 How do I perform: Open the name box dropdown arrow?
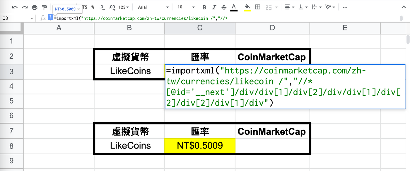[32, 18]
